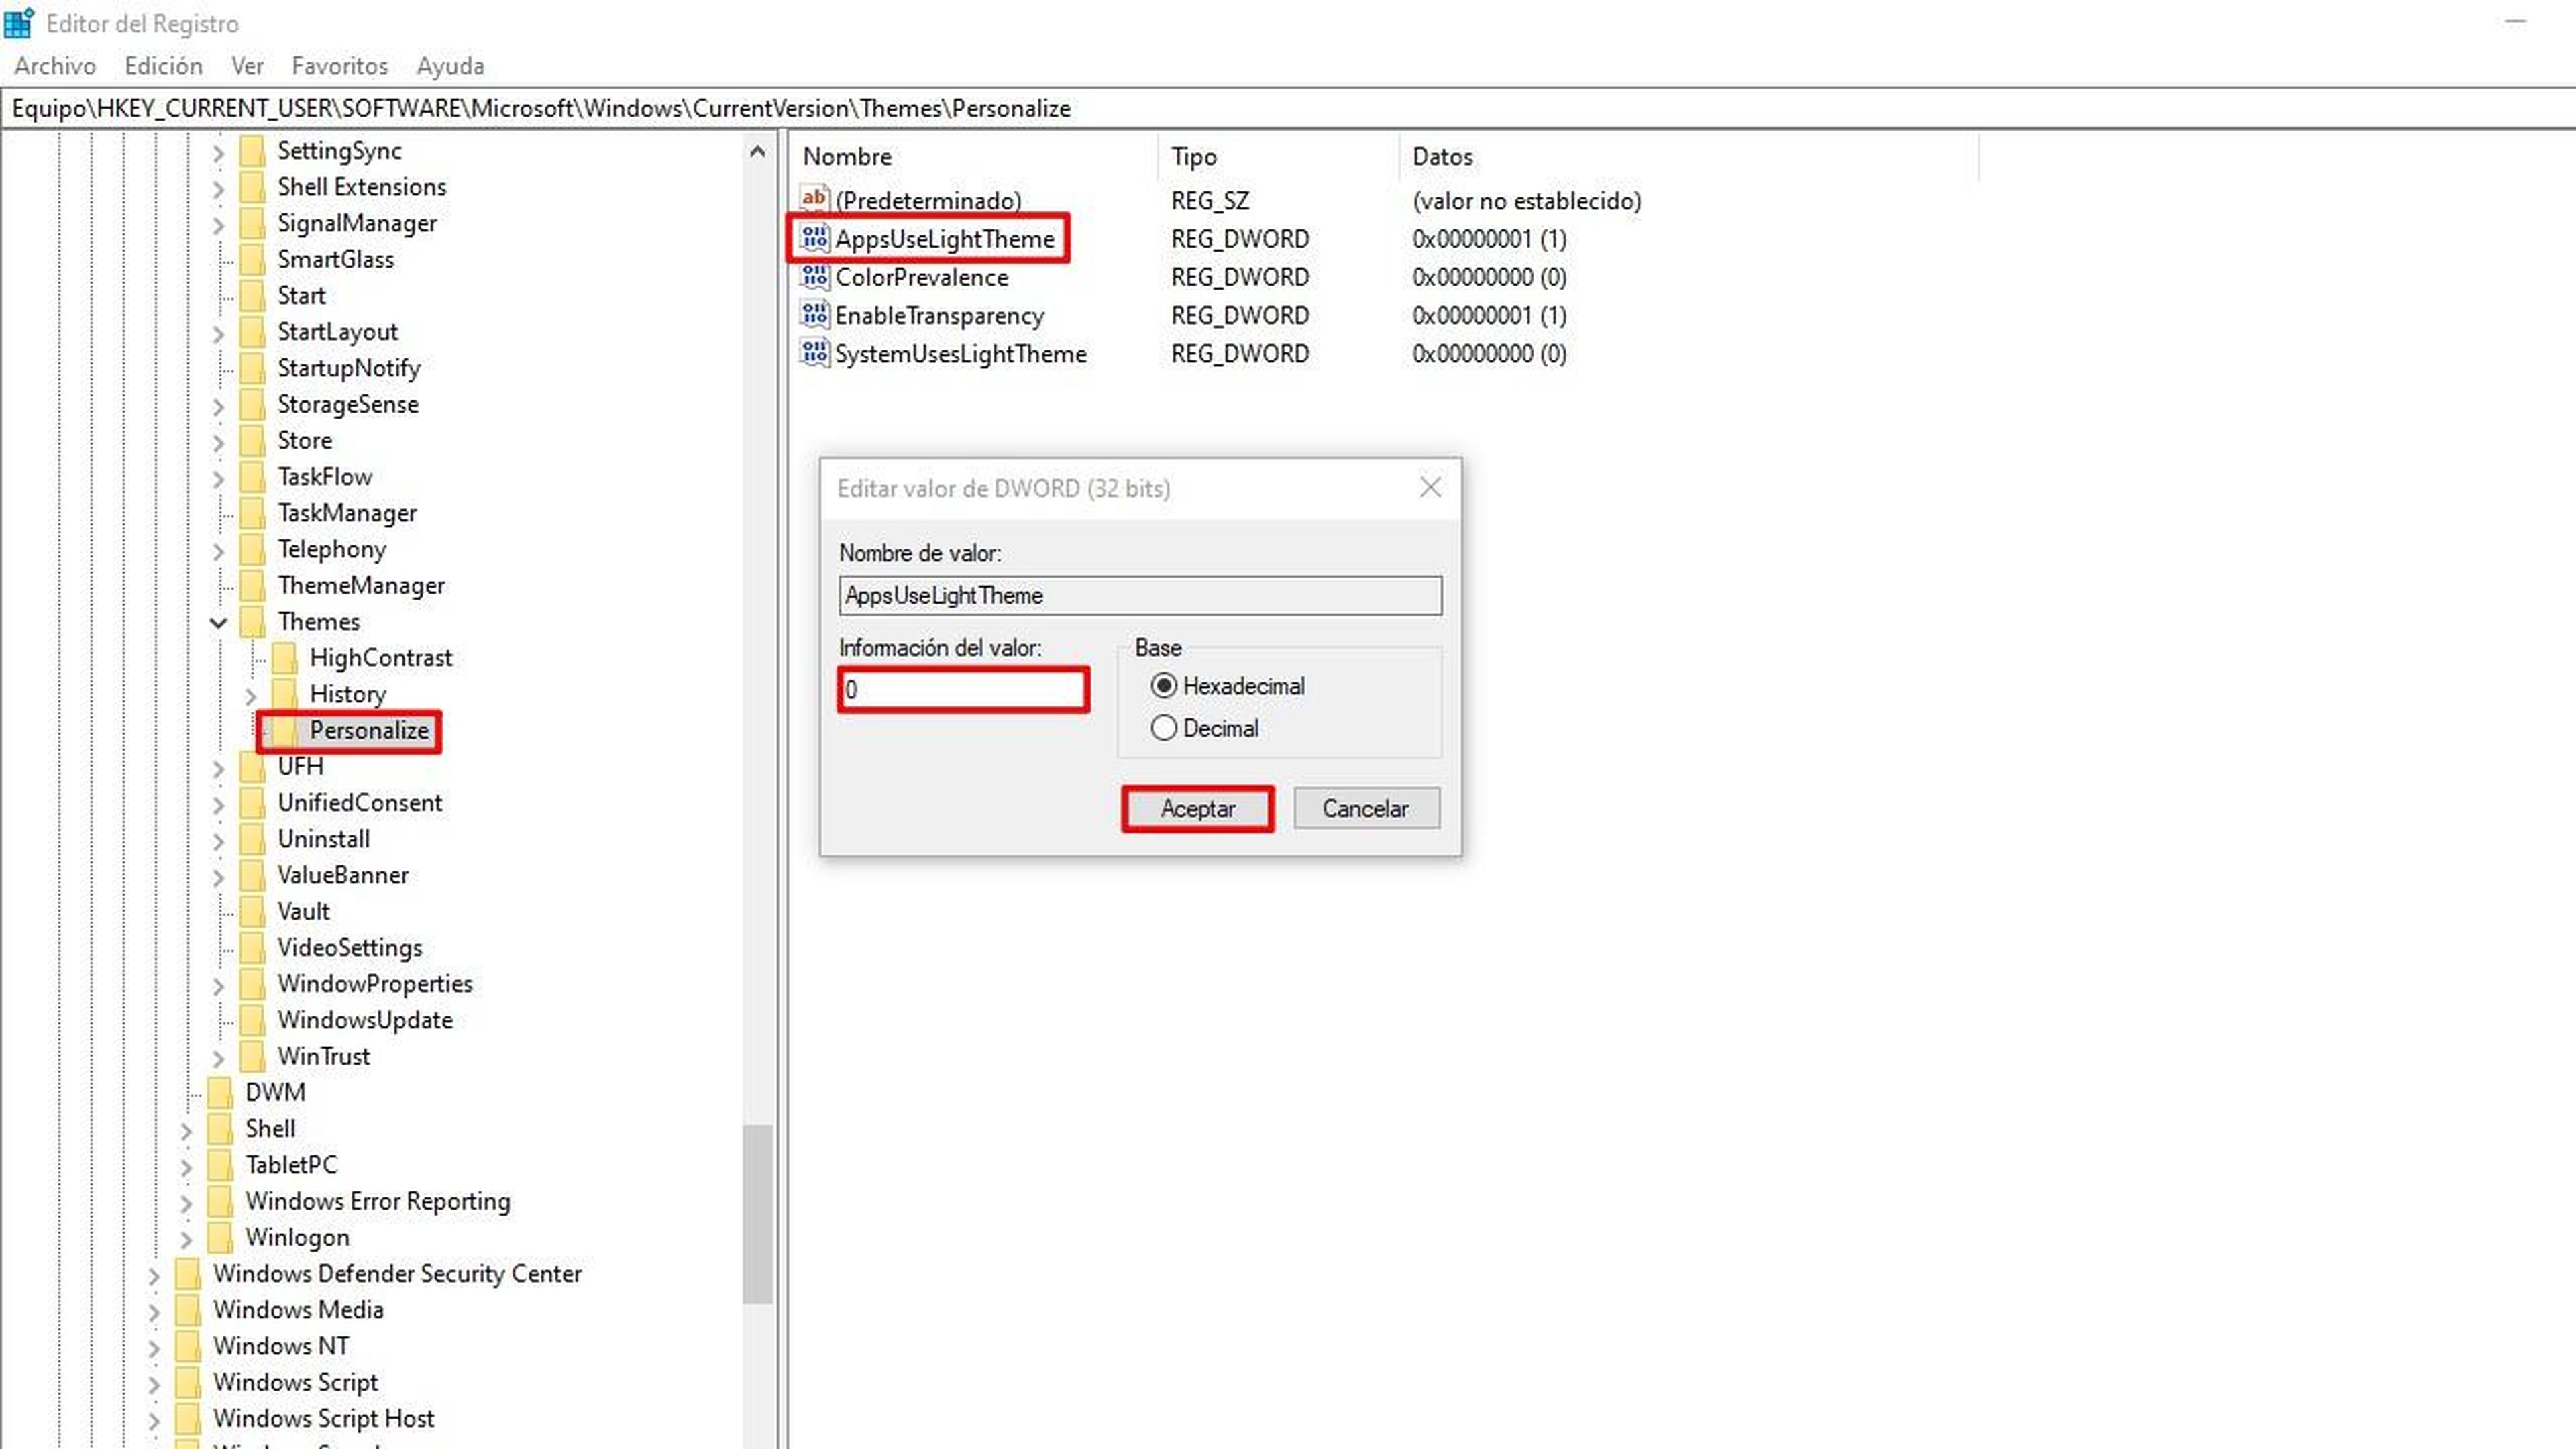Expand the StorageSense key
This screenshot has height=1449, width=2576.
[218, 406]
